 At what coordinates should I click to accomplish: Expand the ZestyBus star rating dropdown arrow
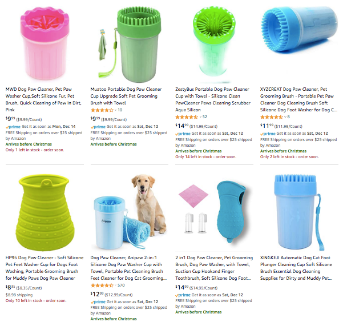tap(200, 117)
